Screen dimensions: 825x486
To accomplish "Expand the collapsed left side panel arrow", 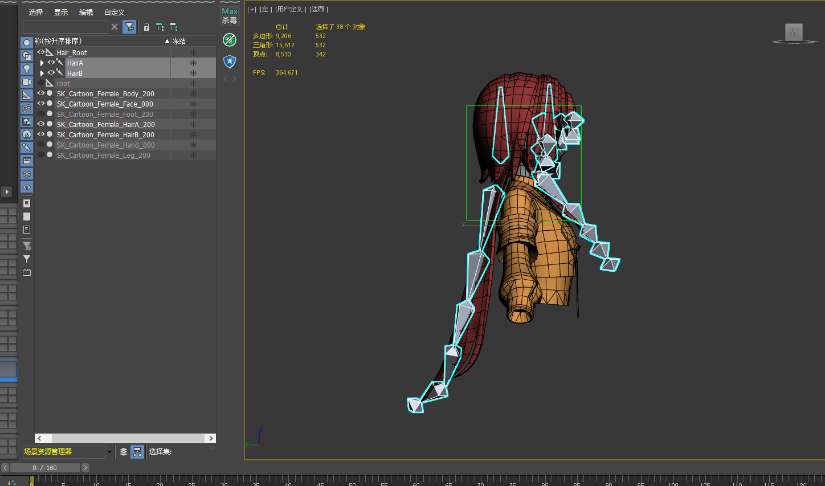I will click(6, 192).
